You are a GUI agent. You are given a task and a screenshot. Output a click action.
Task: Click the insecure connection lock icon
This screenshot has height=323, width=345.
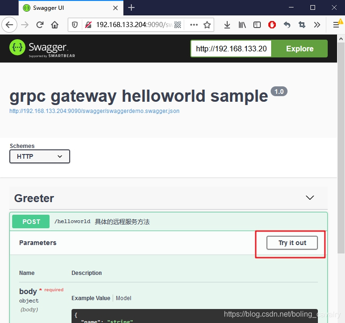point(88,25)
